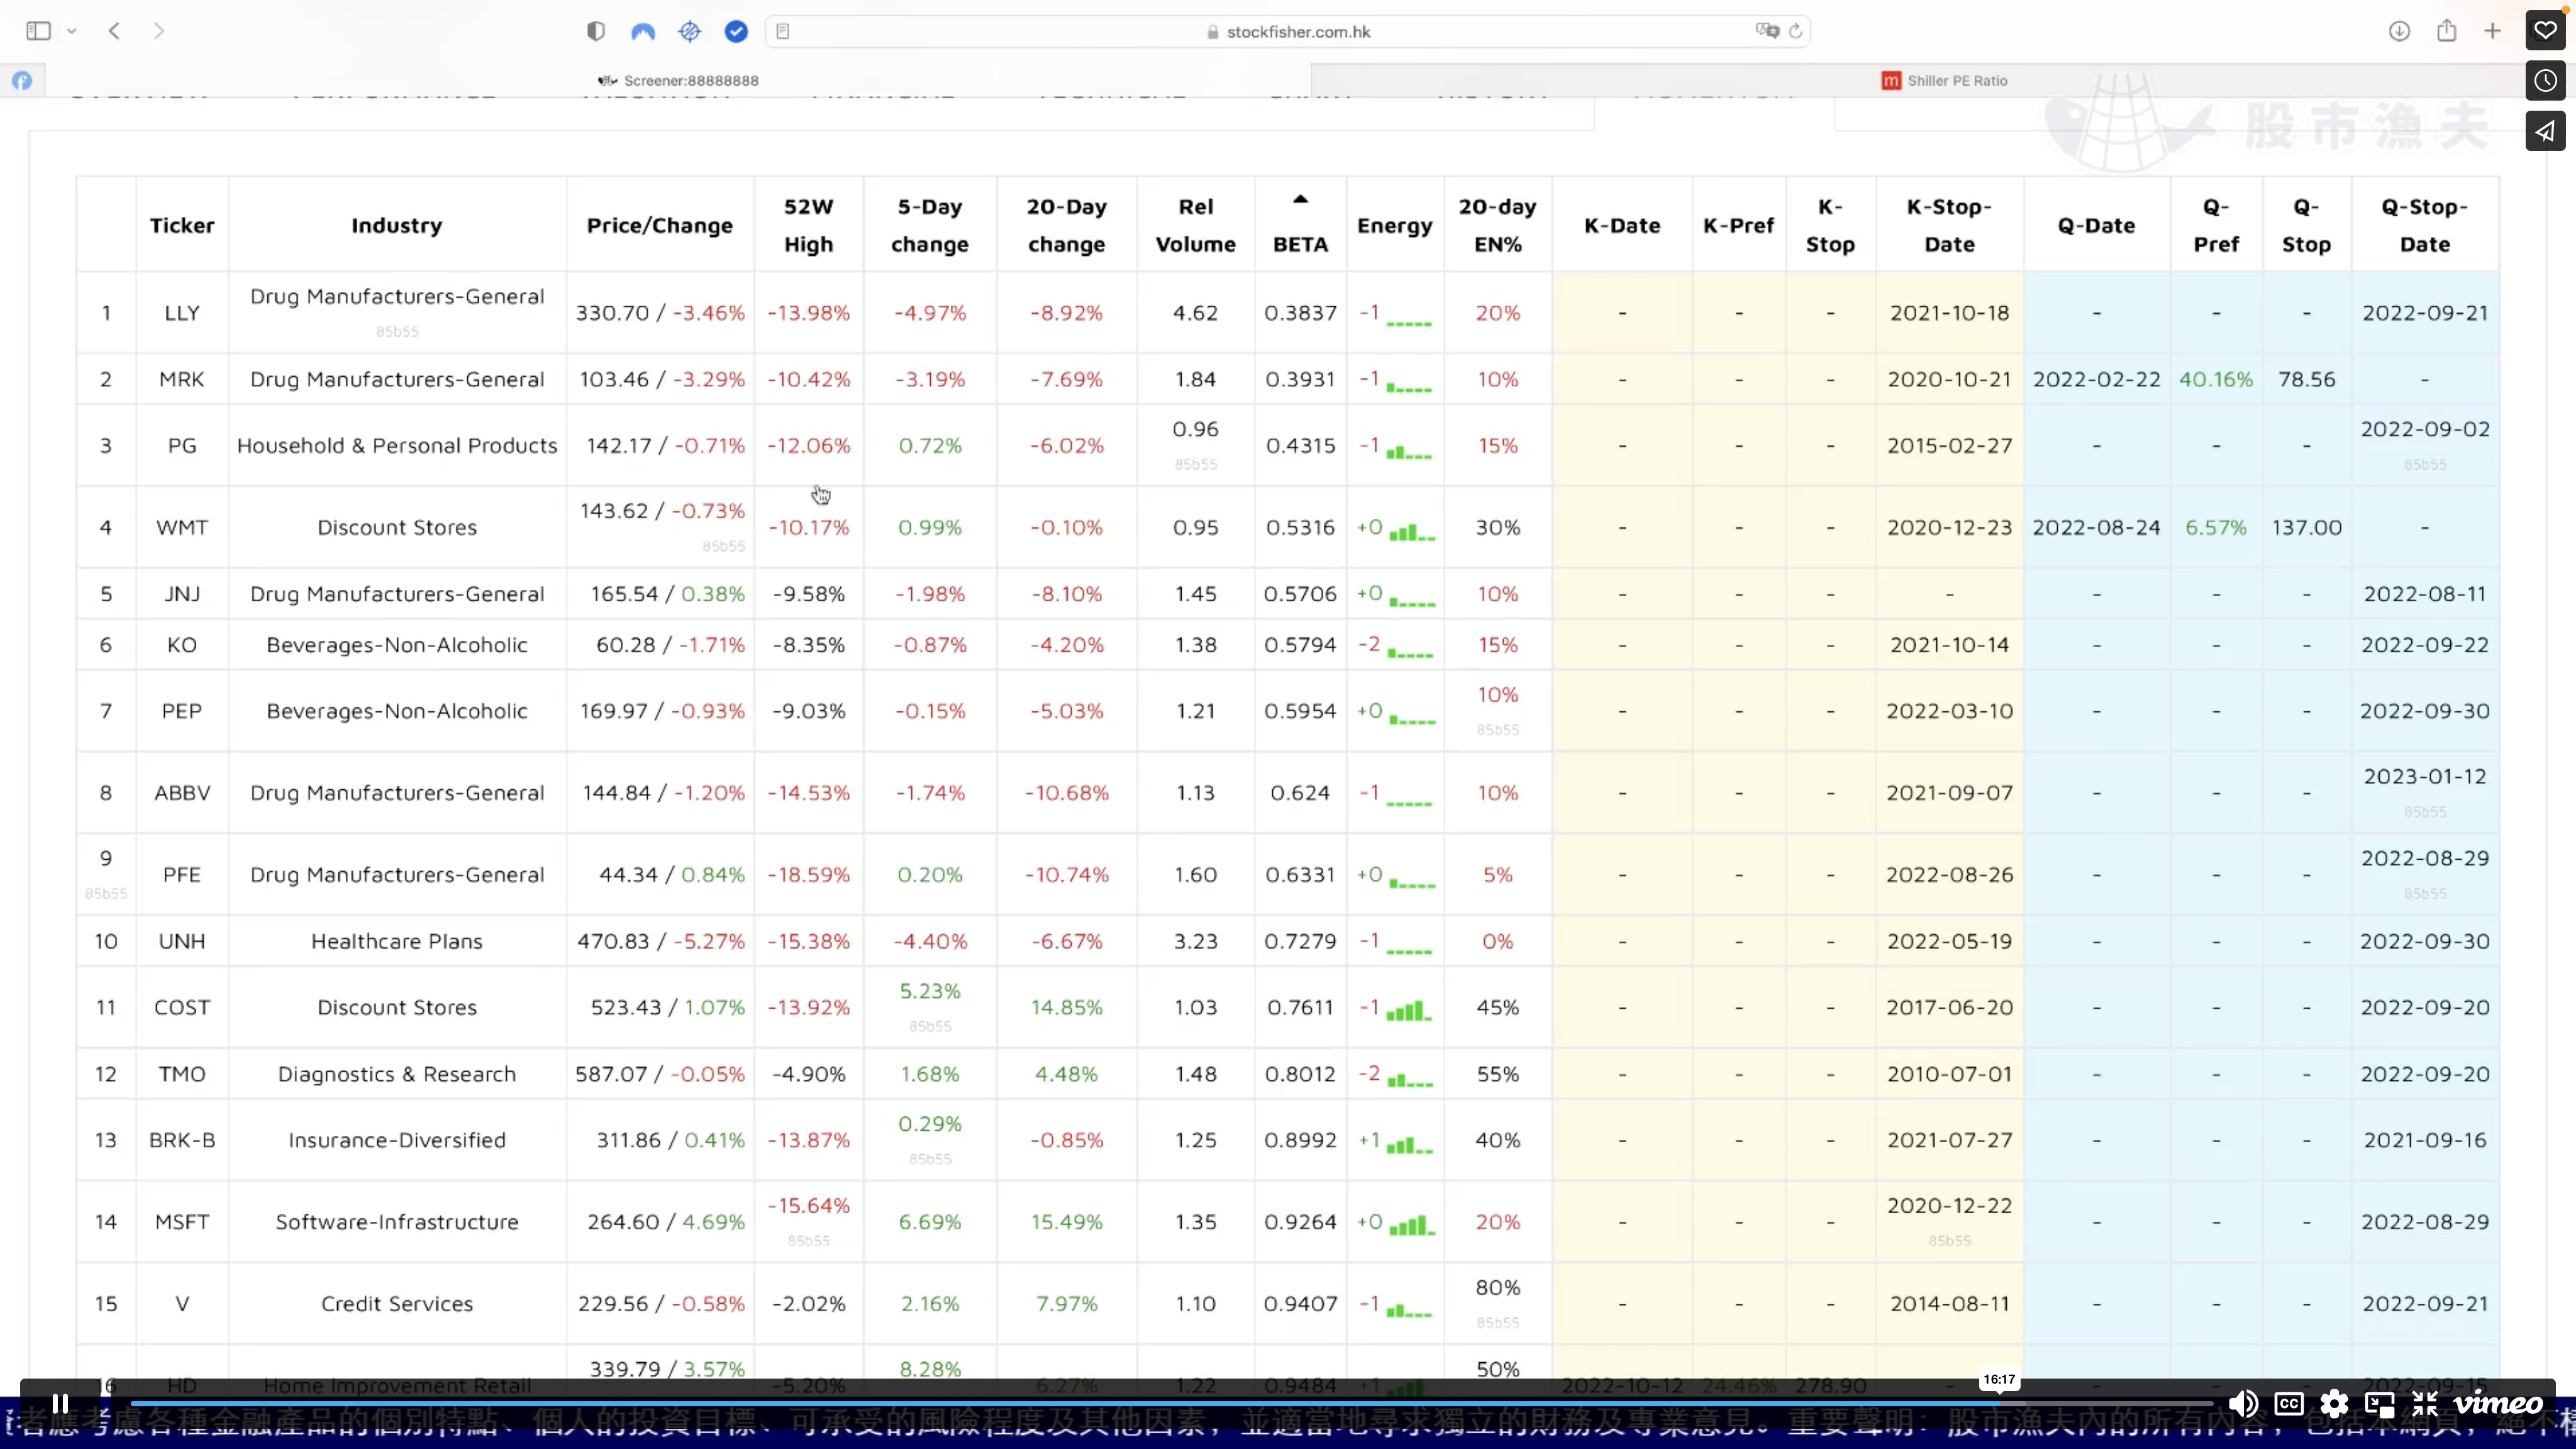
Task: Sort table by Industry column
Action: tap(396, 225)
